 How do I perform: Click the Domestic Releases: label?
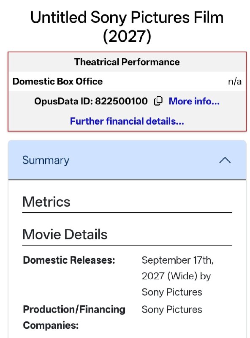[69, 260]
